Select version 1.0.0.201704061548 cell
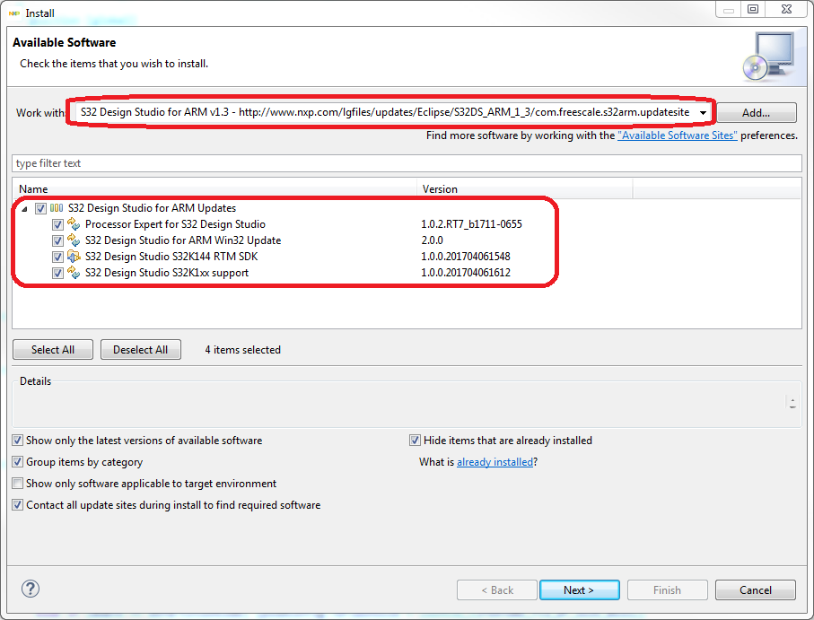The height and width of the screenshot is (620, 814). tap(466, 257)
